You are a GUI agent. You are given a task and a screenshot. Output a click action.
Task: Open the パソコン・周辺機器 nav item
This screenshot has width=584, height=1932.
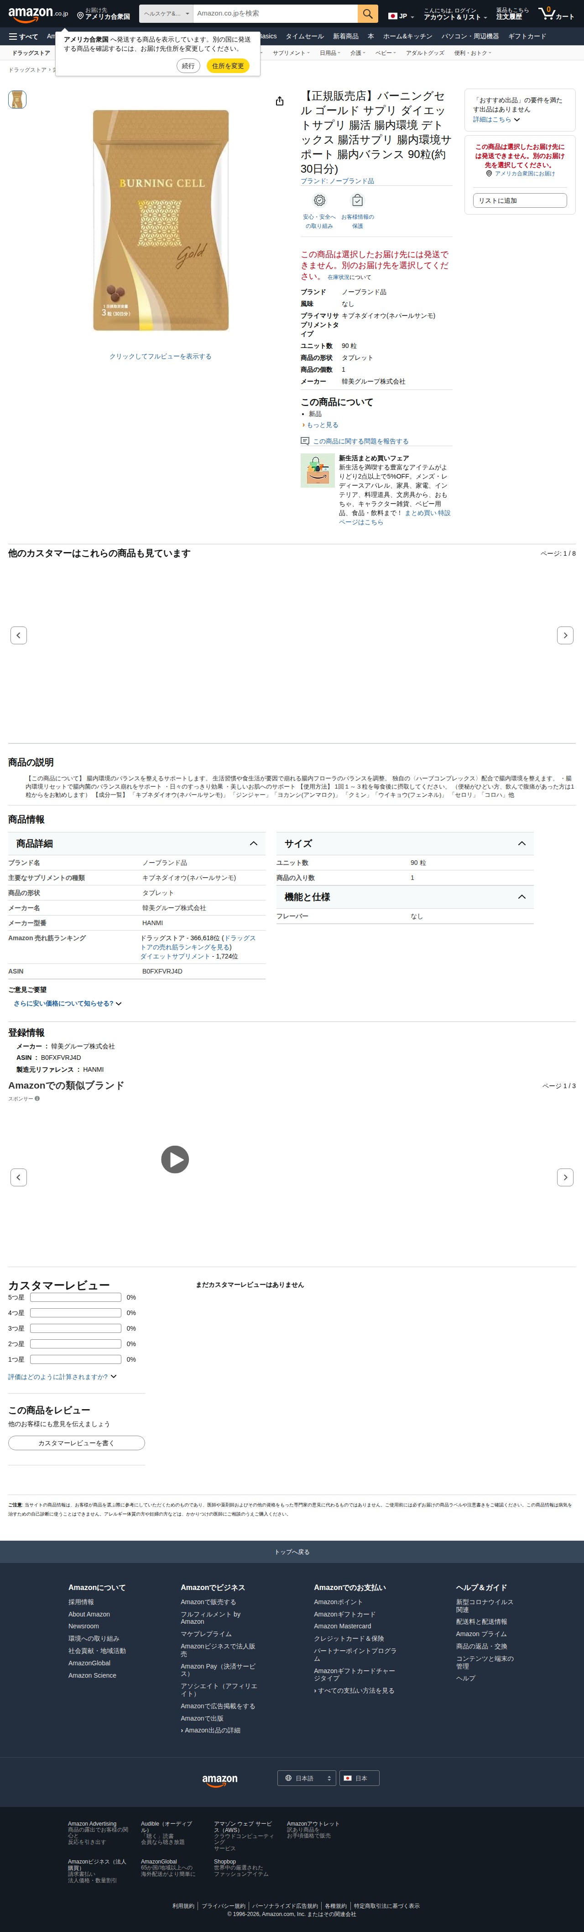(x=470, y=36)
